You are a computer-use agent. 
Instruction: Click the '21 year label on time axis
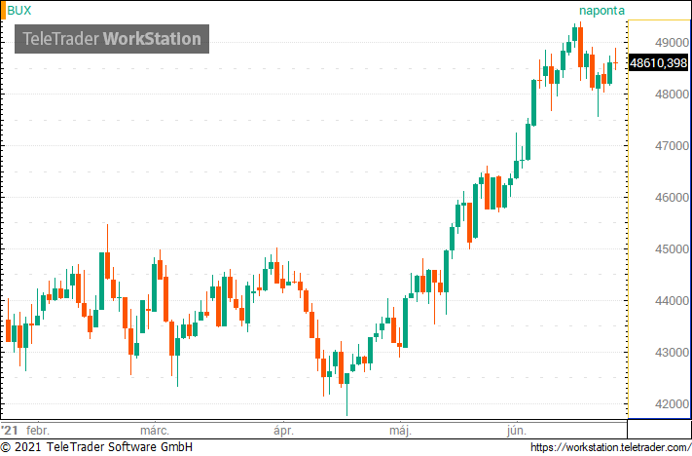[x=10, y=430]
